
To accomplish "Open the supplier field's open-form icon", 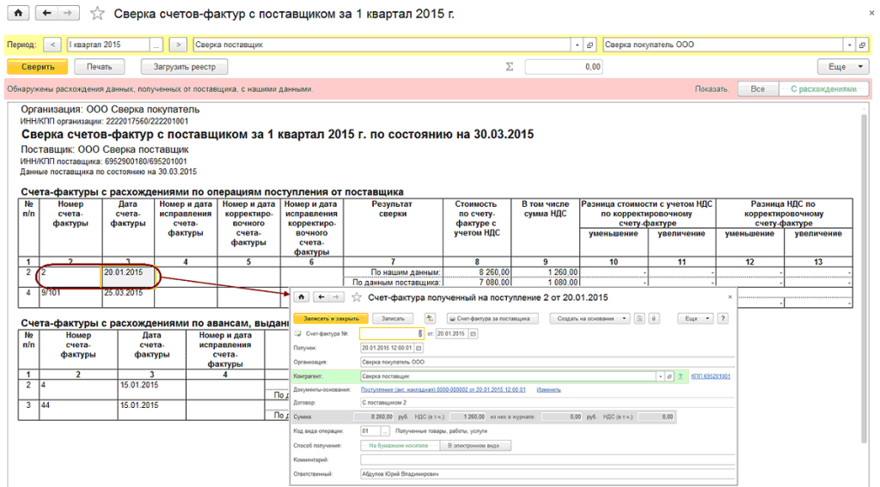I will [590, 45].
